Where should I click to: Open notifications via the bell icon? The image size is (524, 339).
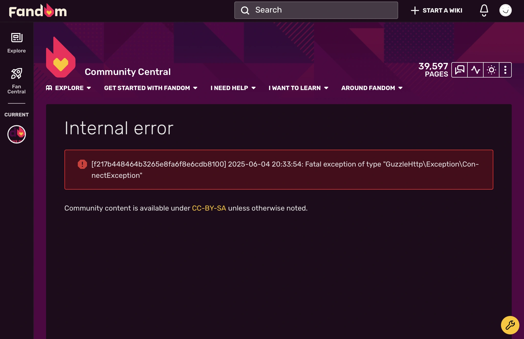[x=484, y=10]
